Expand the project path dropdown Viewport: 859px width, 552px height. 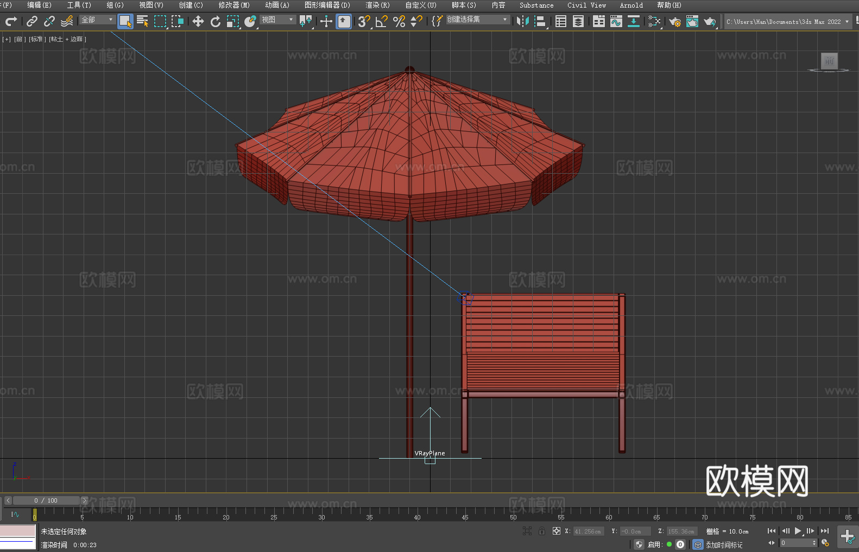click(847, 22)
